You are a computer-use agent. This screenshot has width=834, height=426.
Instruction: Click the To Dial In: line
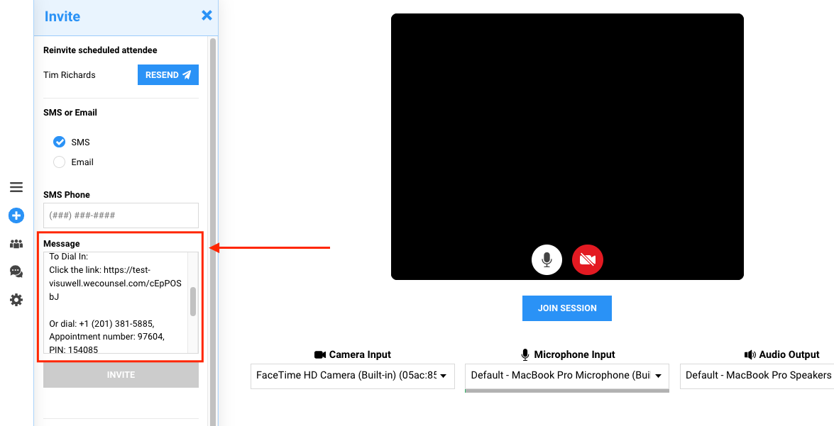click(x=69, y=257)
